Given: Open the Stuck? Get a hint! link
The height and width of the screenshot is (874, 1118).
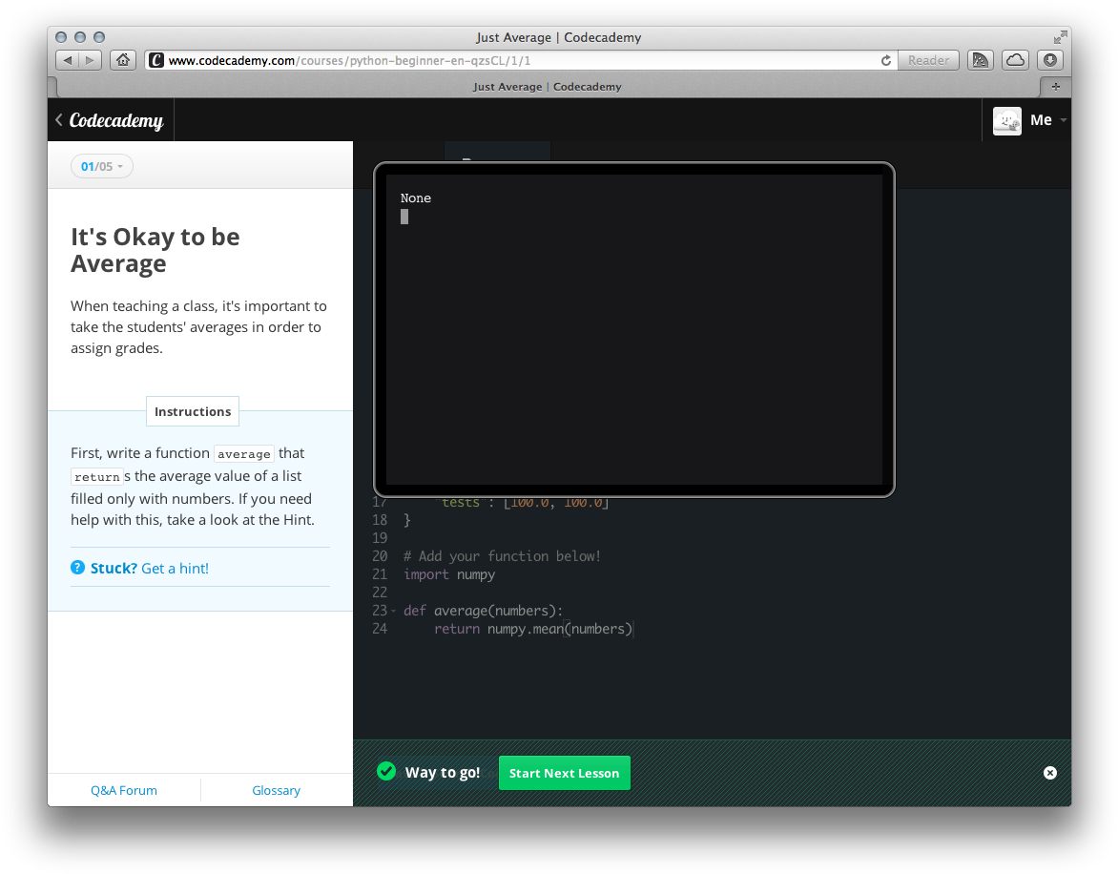Looking at the screenshot, I should tap(149, 568).
